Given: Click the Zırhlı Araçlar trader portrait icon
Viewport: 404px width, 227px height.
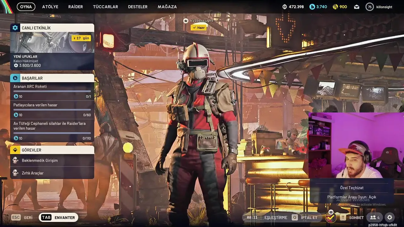Looking at the screenshot, I should point(15,173).
